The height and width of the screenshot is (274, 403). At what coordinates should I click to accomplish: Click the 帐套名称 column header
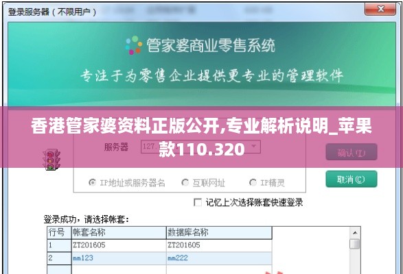coord(119,232)
